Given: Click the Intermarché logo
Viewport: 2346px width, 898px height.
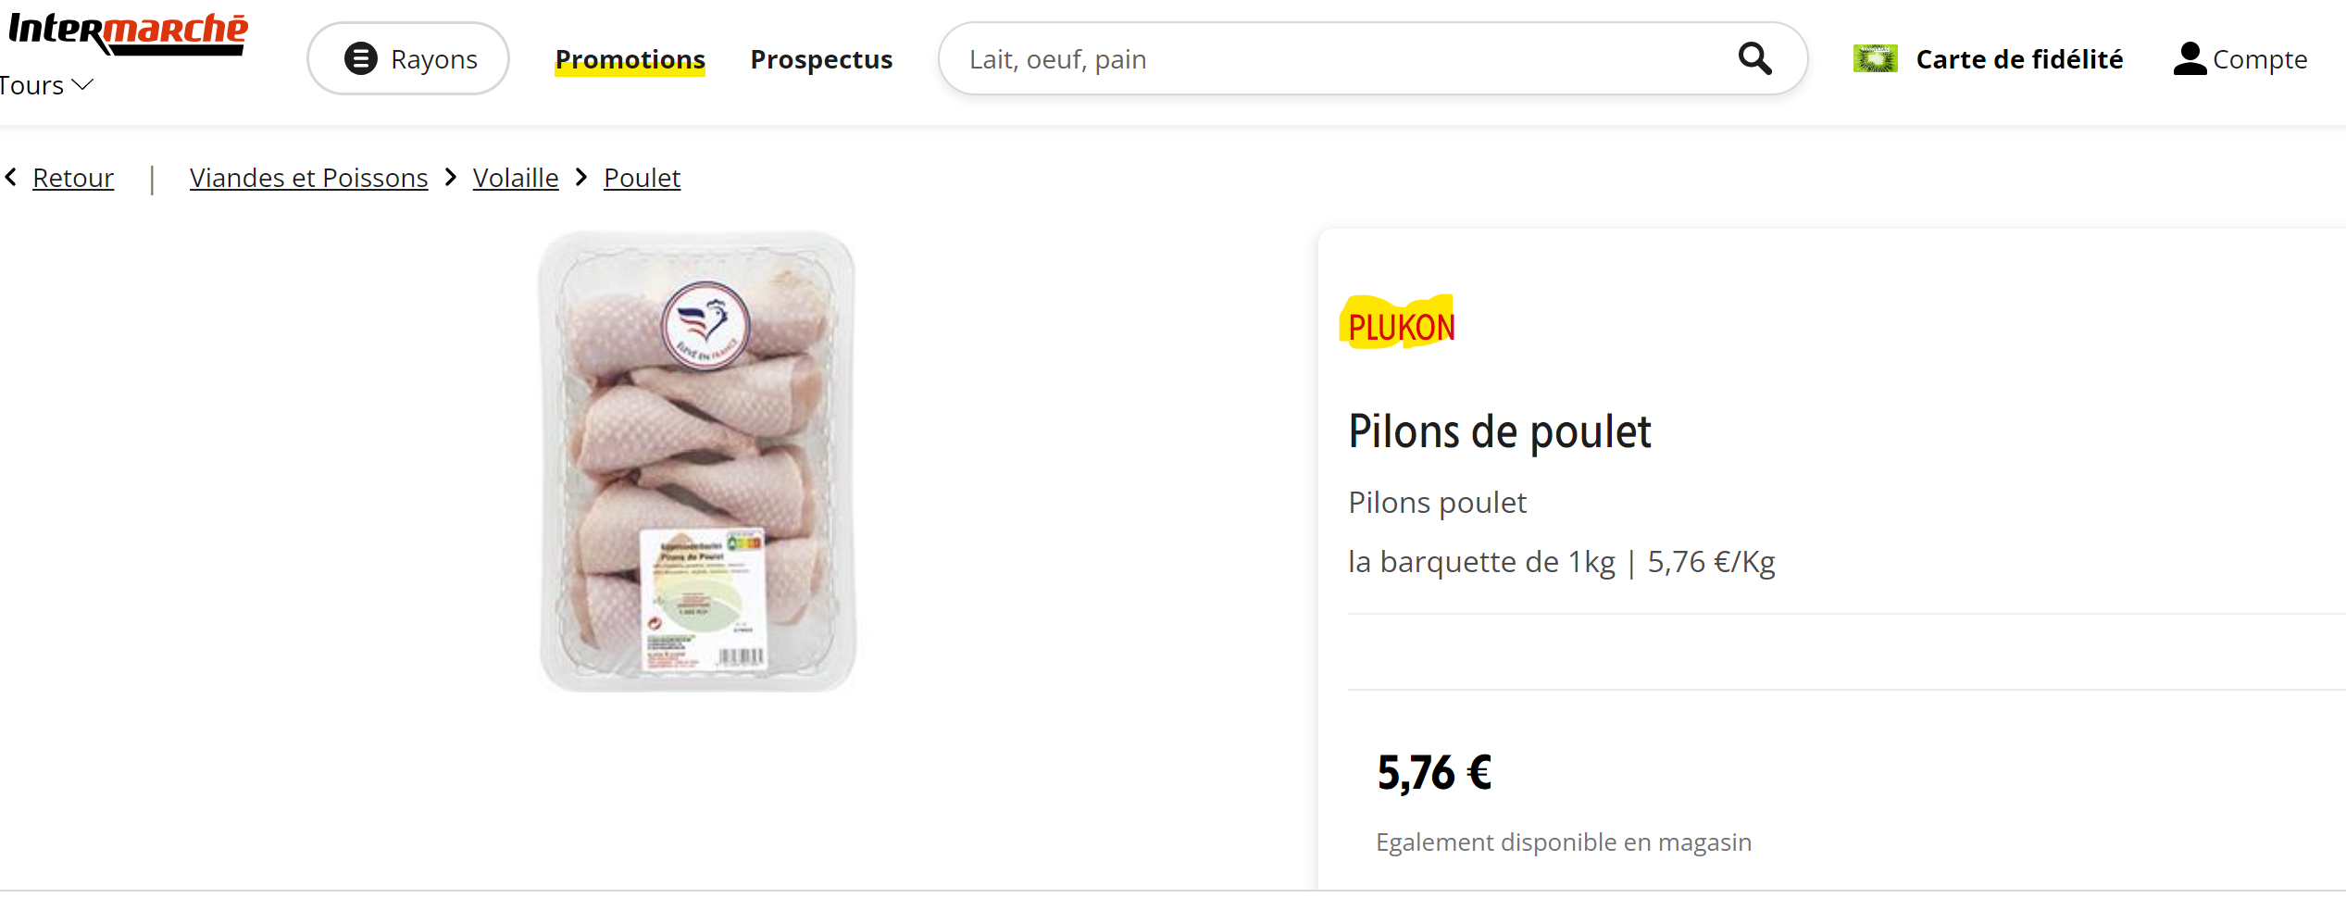Looking at the screenshot, I should 128,33.
